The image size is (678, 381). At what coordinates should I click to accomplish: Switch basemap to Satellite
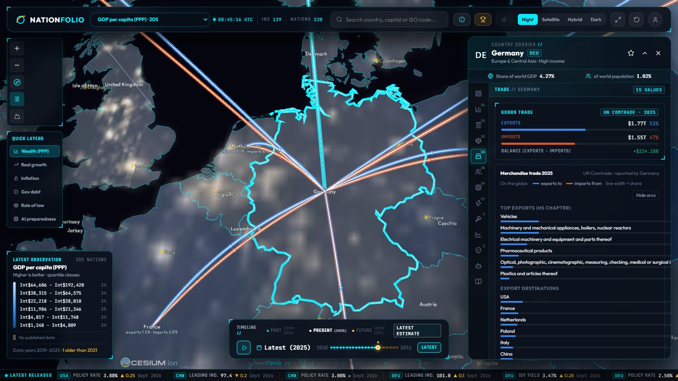pos(550,19)
